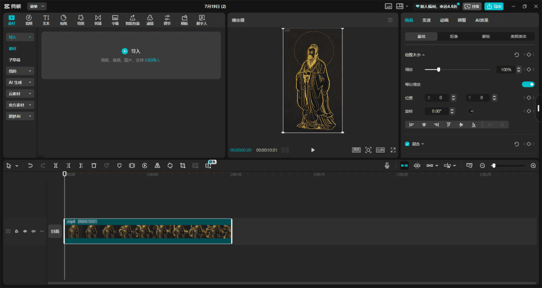Open the 模板 templates panel
The image size is (542, 288).
click(184, 20)
